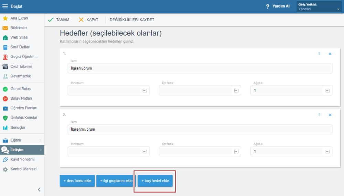Image resolution: width=344 pixels, height=196 pixels.
Task: Click DEĞİŞİKLİKLERİ KAYDET to save changes
Action: click(x=132, y=20)
